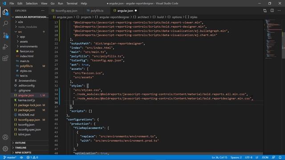285x160 pixels.
Task: Collapse the src folder
Action: pyautogui.click(x=20, y=32)
